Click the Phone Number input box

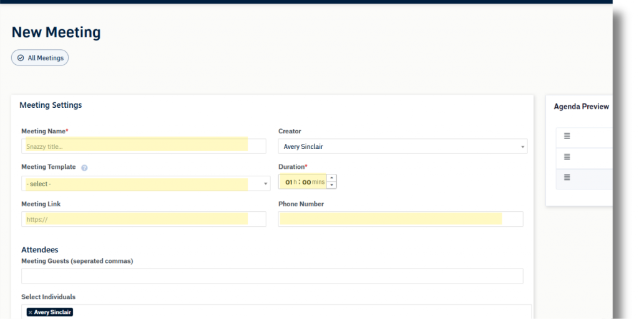400,219
